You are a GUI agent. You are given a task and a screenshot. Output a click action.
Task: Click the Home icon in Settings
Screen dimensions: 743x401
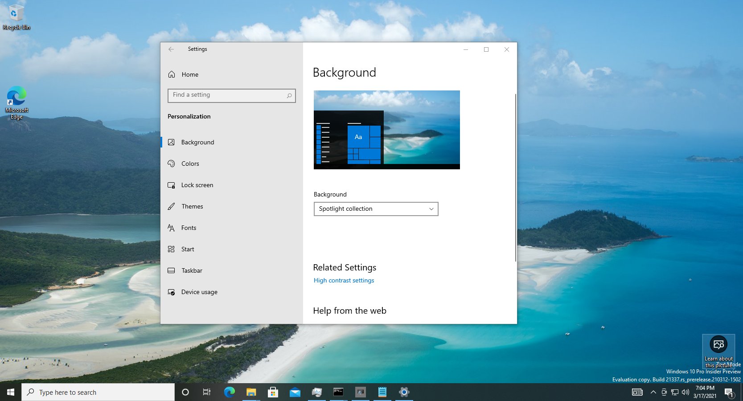(x=172, y=74)
